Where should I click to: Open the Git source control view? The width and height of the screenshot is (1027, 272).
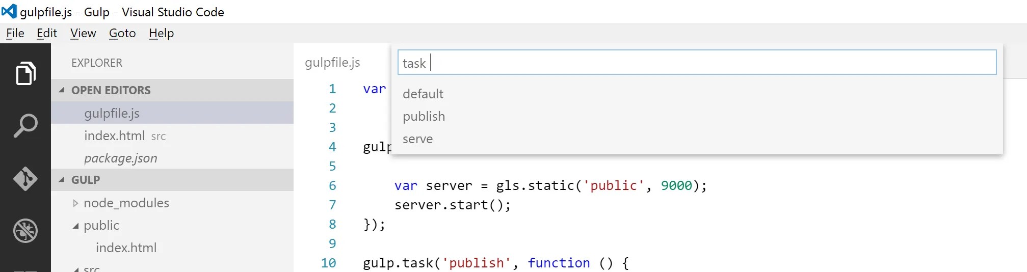[25, 178]
